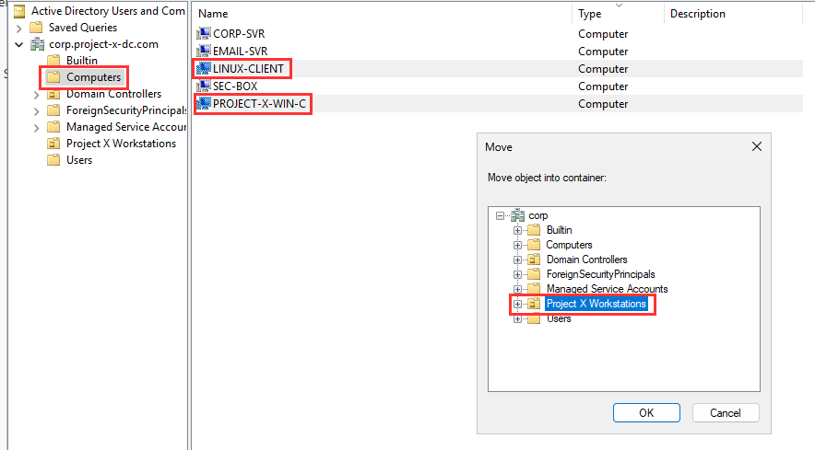
Task: Sort the list by Name column header
Action: pyautogui.click(x=214, y=14)
